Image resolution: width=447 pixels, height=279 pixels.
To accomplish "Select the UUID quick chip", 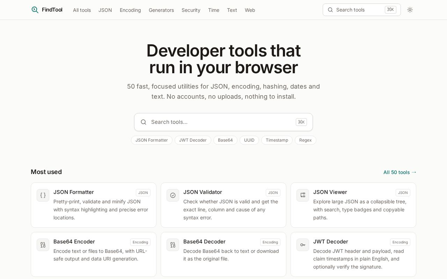I will click(x=249, y=140).
